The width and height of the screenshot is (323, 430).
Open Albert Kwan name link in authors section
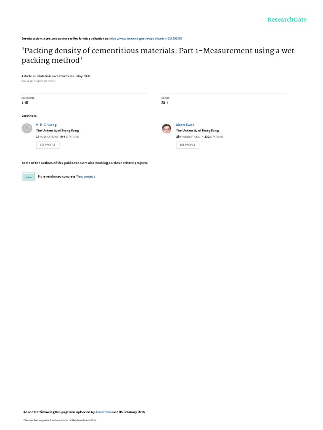coord(185,125)
